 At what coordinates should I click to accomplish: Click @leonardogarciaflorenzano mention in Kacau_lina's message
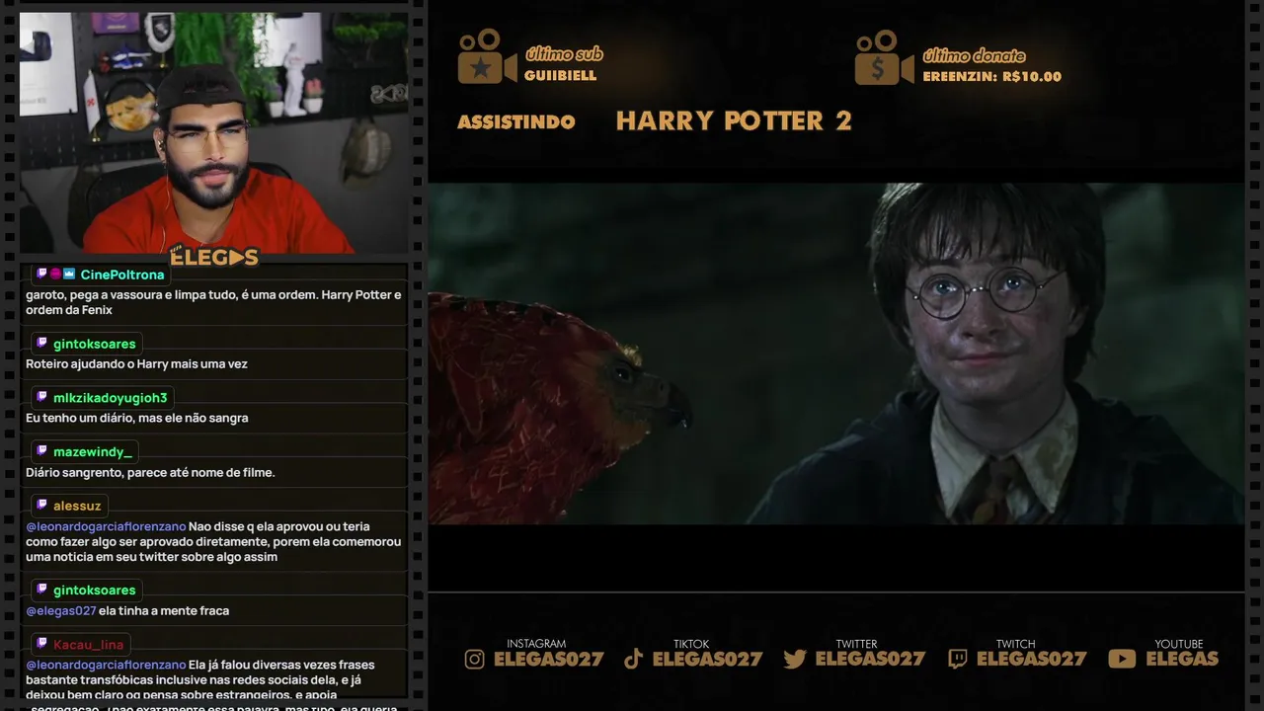106,665
